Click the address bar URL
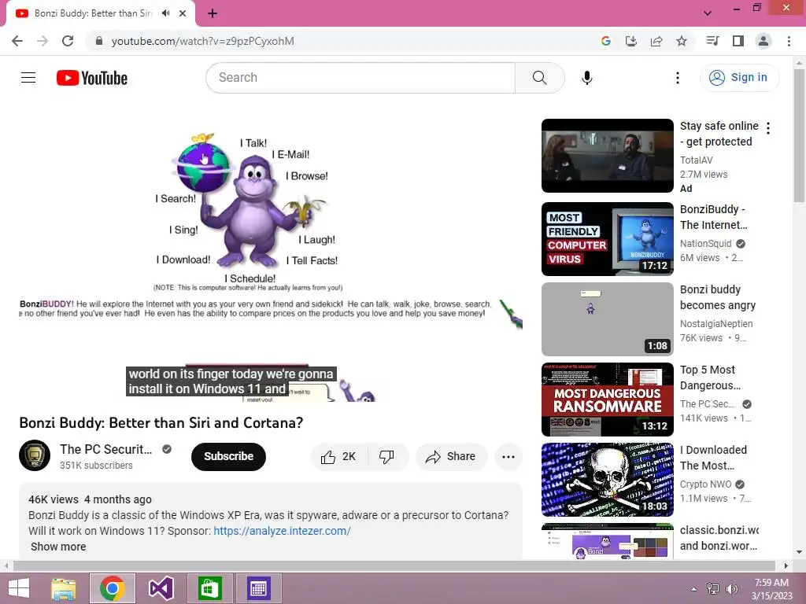This screenshot has width=806, height=604. (202, 41)
